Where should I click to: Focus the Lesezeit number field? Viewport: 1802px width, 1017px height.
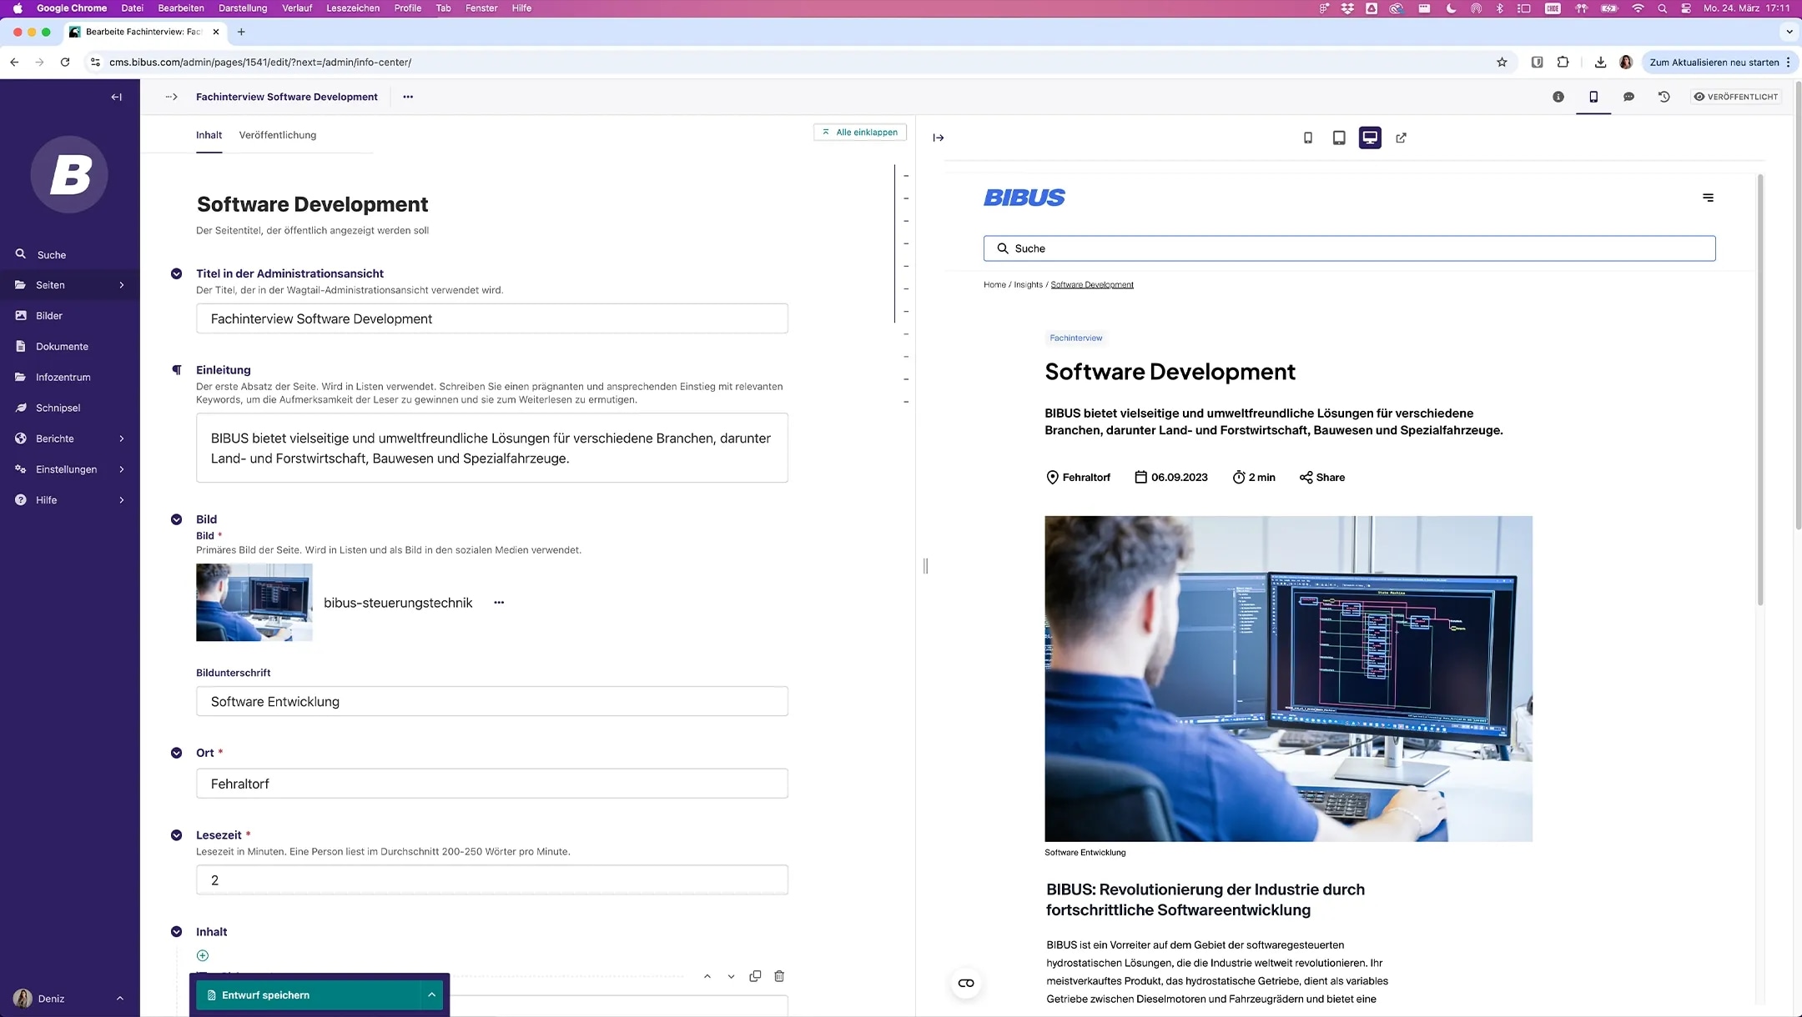[492, 879]
